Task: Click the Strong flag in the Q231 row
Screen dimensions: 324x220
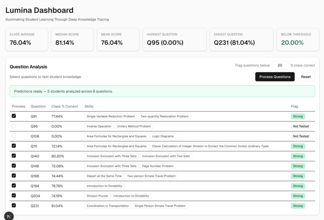Action: (x=298, y=206)
